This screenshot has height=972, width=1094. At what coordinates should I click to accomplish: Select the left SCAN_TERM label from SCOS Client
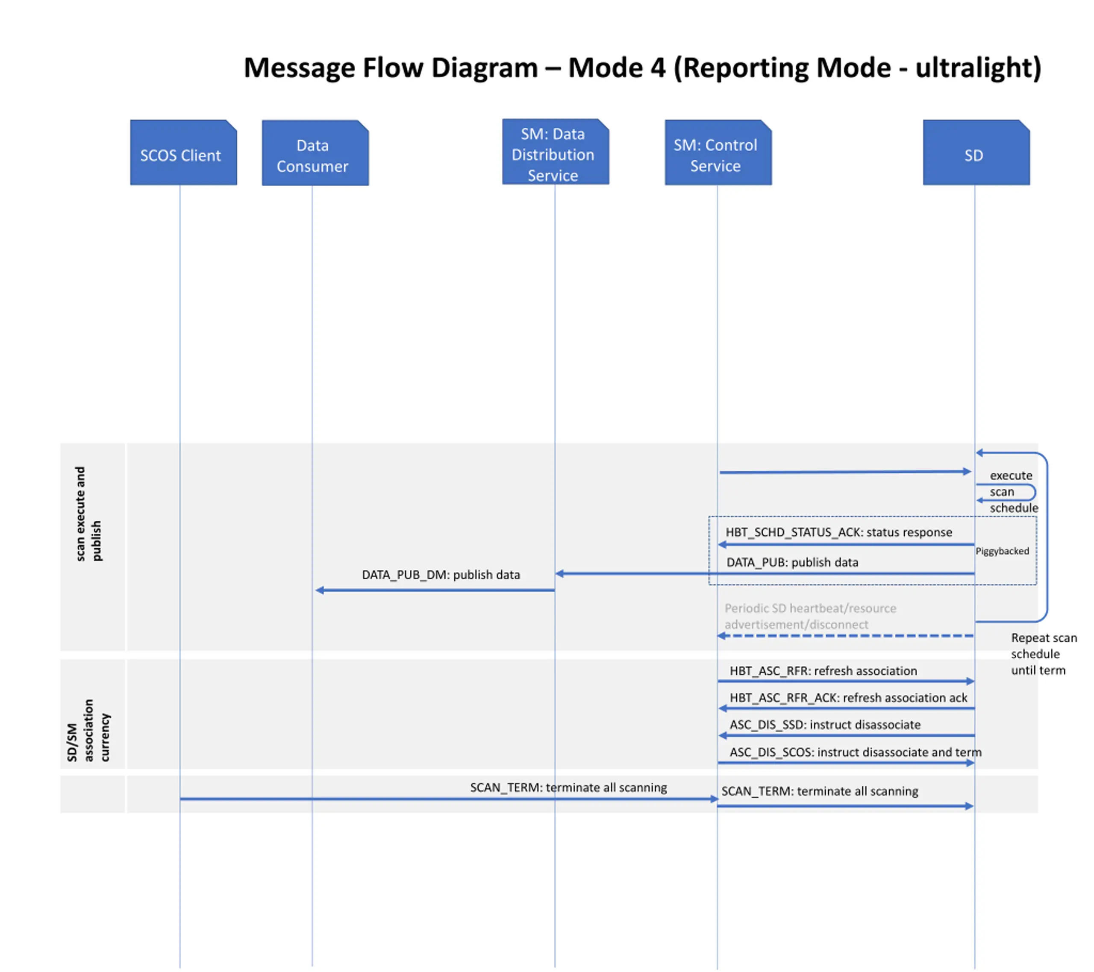[x=568, y=787]
